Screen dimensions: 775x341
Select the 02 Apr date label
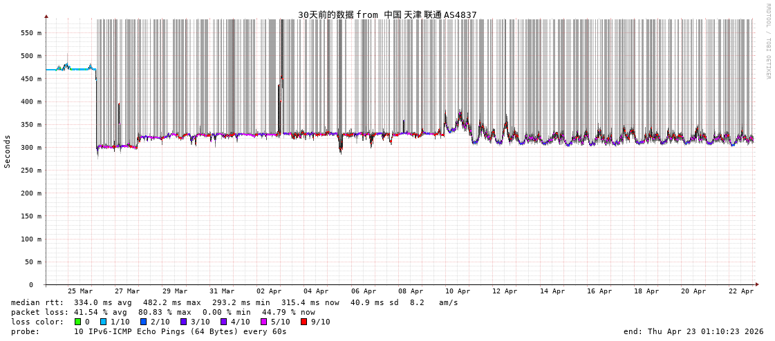[269, 291]
